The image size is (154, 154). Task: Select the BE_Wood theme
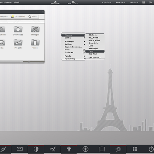pyautogui.click(x=95, y=38)
